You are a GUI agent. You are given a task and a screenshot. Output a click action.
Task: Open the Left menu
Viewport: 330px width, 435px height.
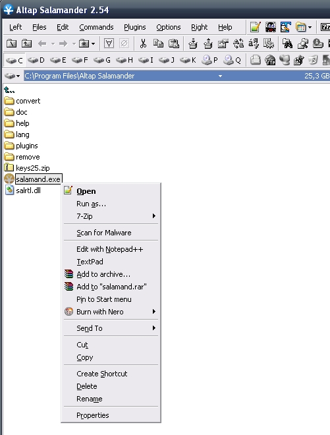pyautogui.click(x=15, y=27)
